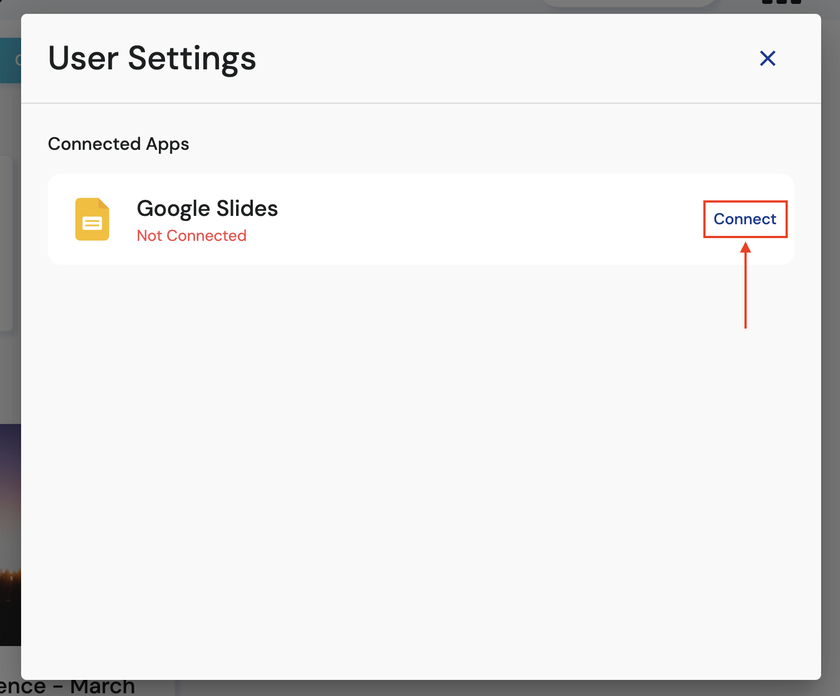Screen dimensions: 840x696
Task: Click the Connected Apps section heading
Action: (x=118, y=144)
